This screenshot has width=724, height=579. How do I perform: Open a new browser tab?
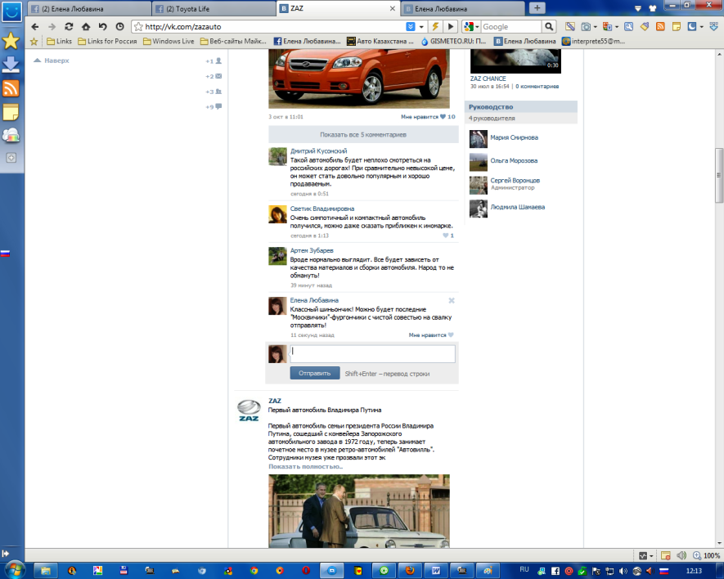(537, 8)
